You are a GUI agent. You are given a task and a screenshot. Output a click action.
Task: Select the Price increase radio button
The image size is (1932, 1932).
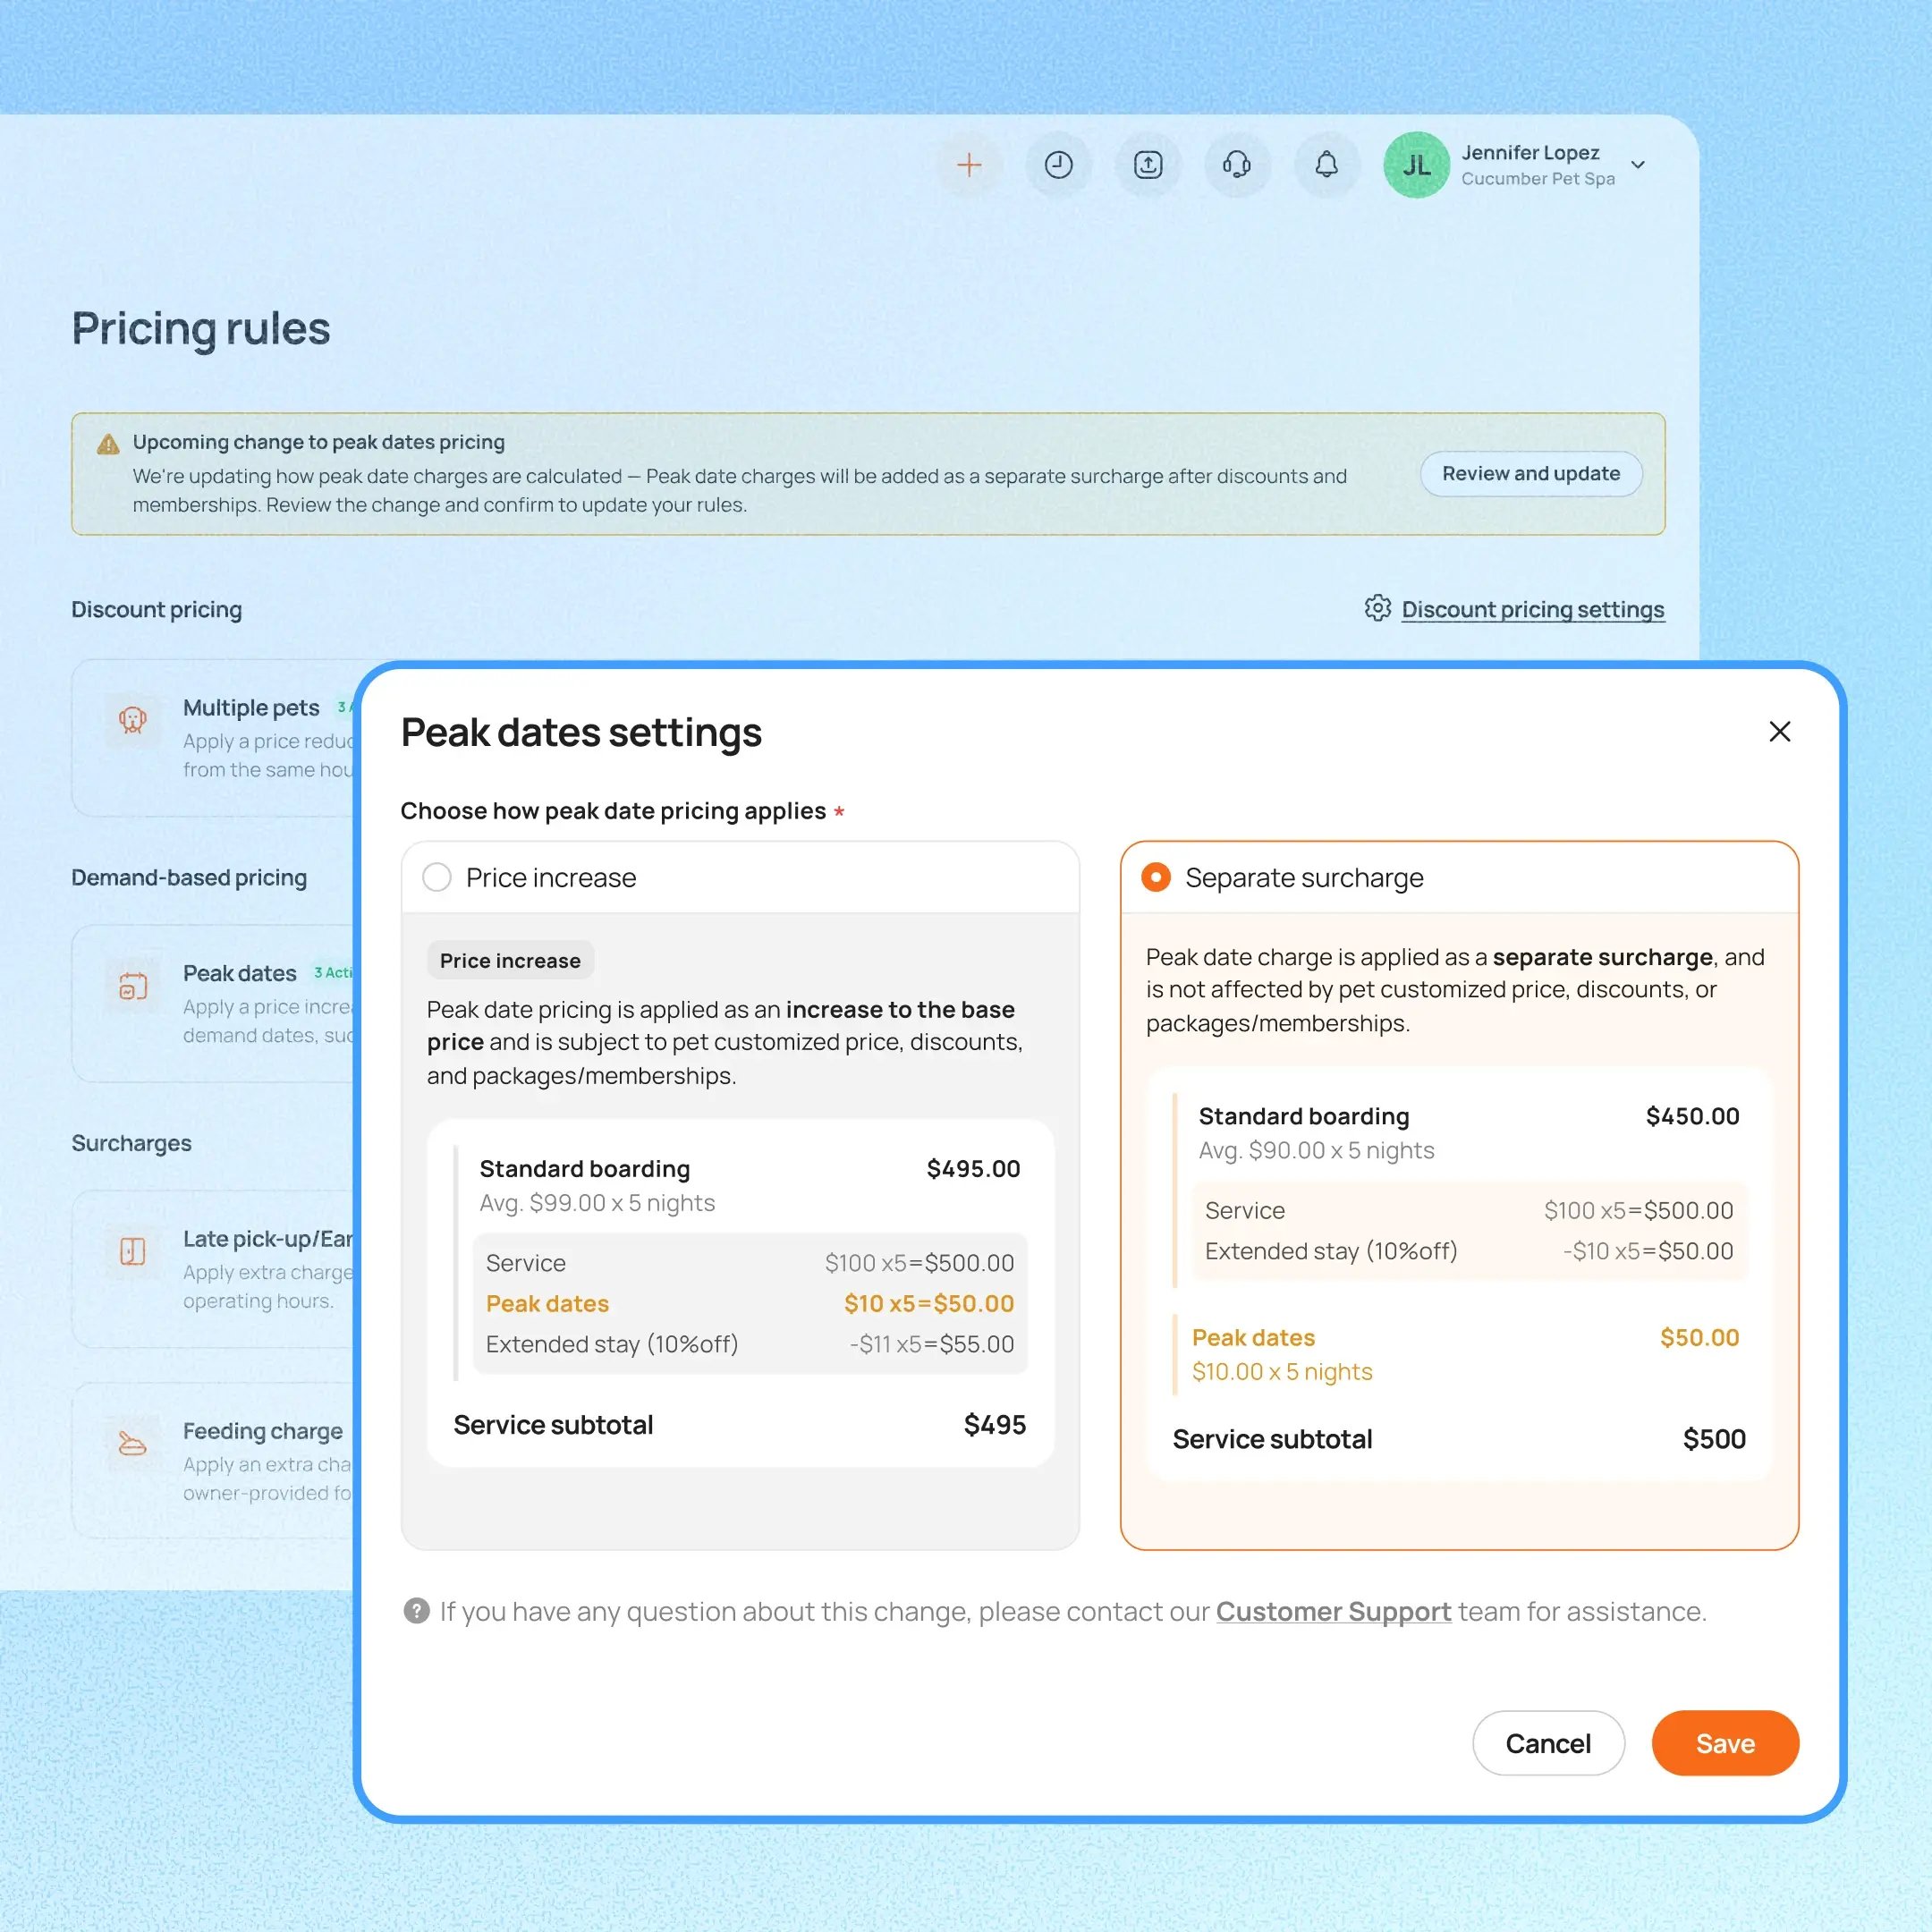tap(437, 877)
